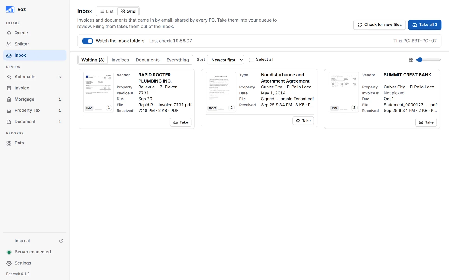The image size is (449, 280).
Task: Click the green Server connected status dot
Action: (9, 252)
